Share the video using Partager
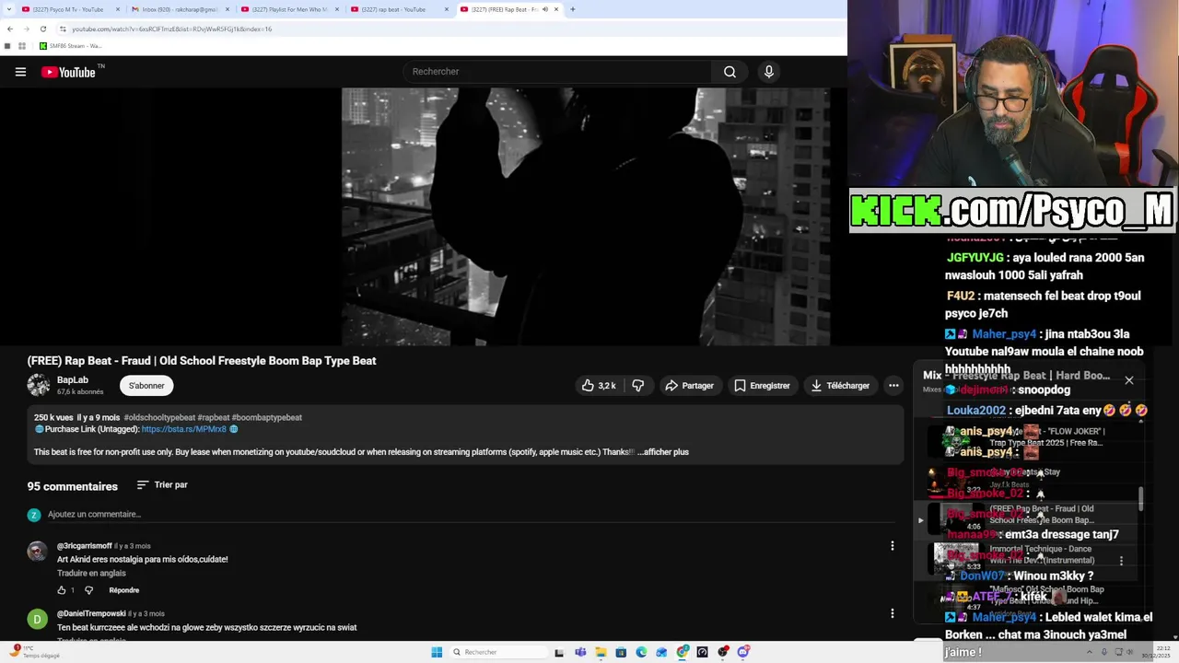This screenshot has width=1179, height=663. 690,386
